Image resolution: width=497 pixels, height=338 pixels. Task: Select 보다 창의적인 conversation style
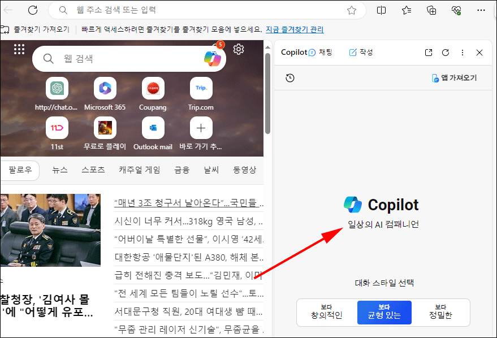pos(326,313)
